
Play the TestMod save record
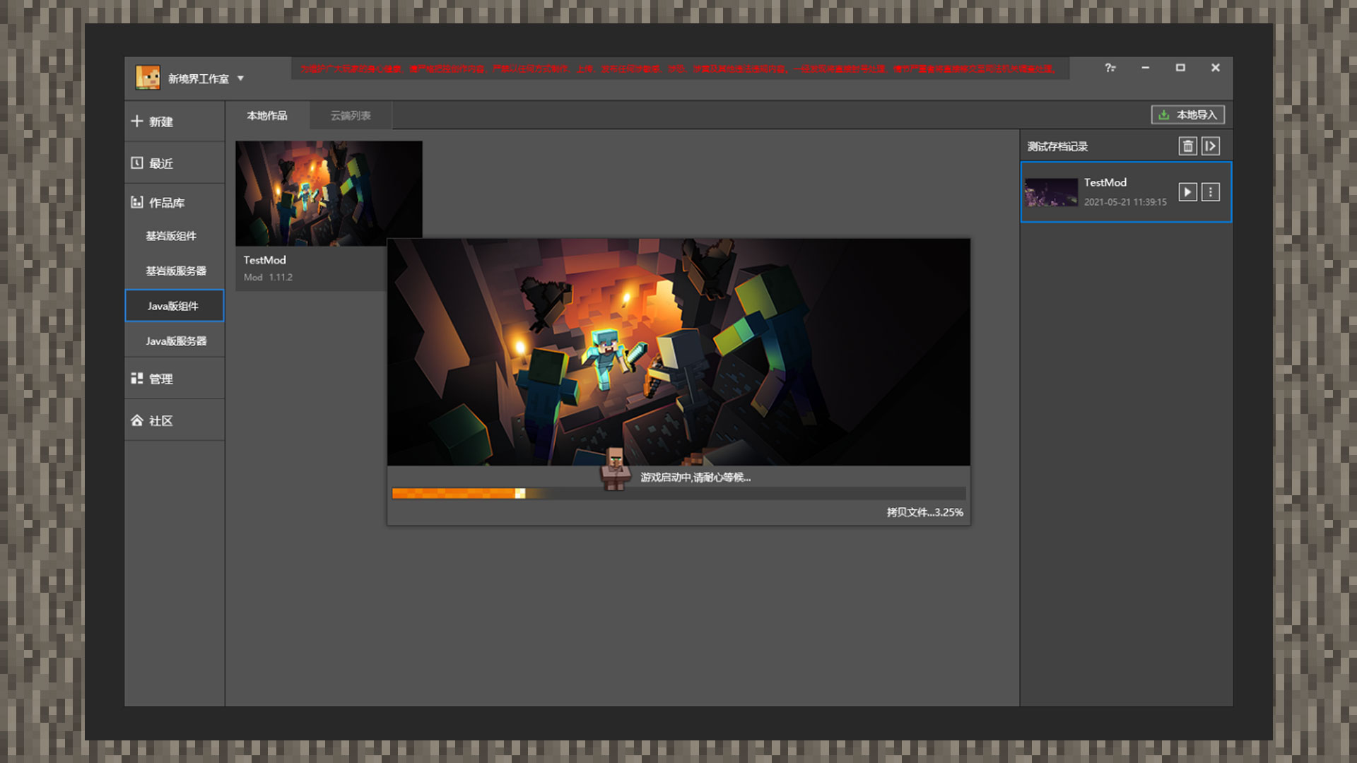click(x=1187, y=192)
